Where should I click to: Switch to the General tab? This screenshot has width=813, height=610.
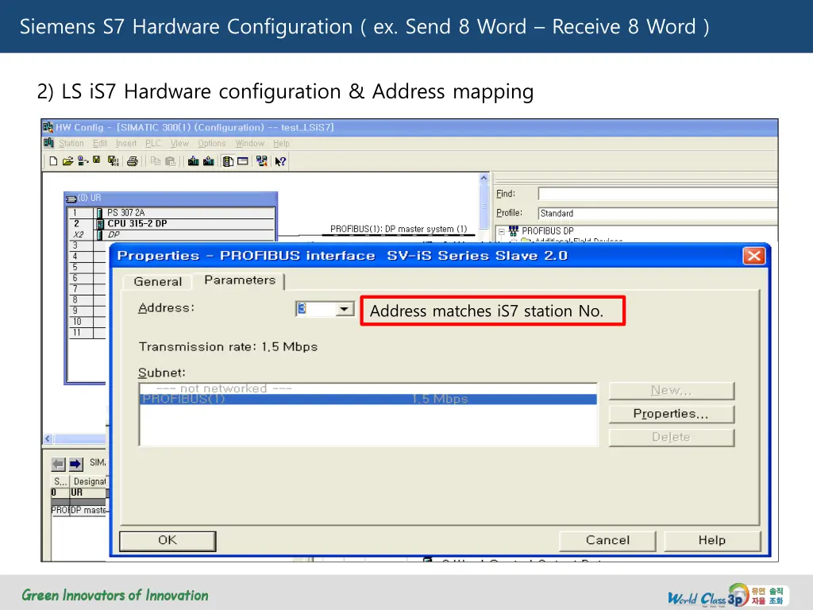158,282
